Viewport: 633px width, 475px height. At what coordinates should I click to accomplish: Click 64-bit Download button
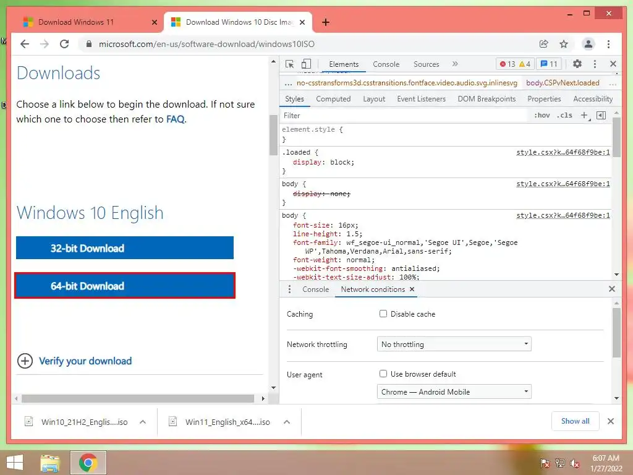tap(125, 286)
